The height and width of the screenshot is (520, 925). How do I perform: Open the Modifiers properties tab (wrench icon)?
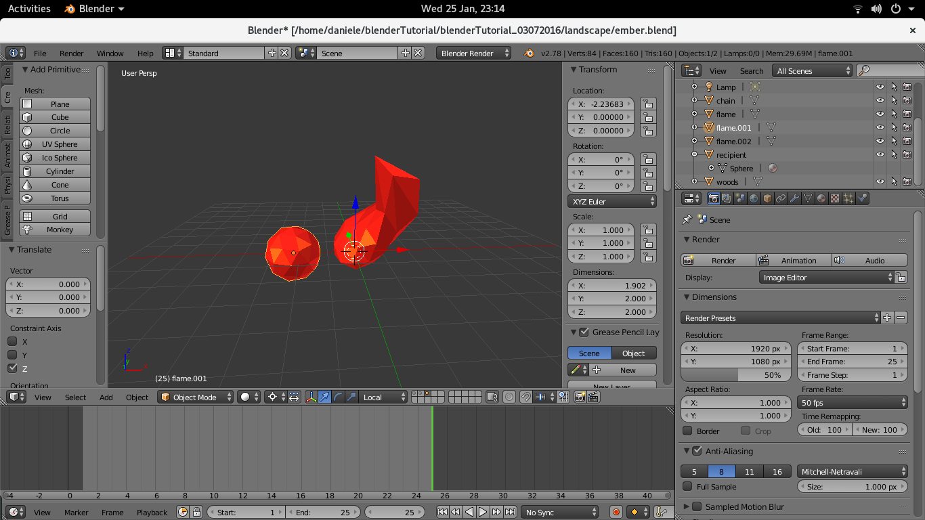(794, 198)
